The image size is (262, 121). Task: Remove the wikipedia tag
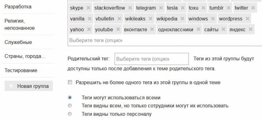coord(182,19)
